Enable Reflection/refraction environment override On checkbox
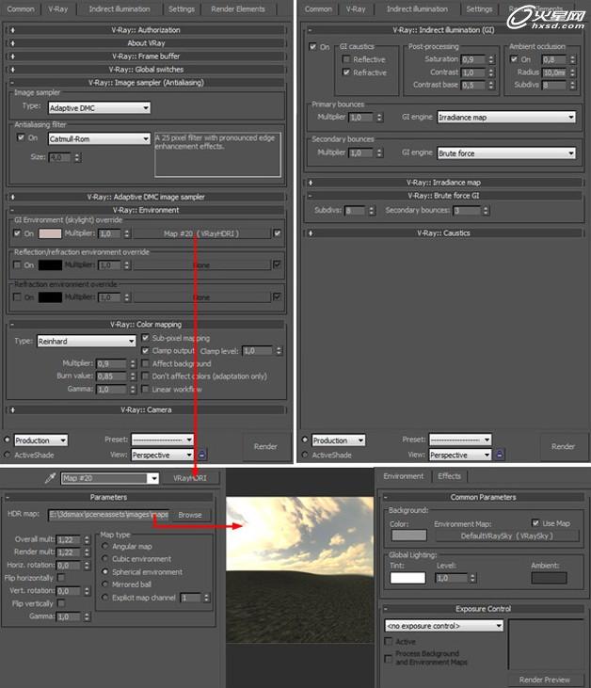This screenshot has width=591, height=688. pyautogui.click(x=18, y=264)
